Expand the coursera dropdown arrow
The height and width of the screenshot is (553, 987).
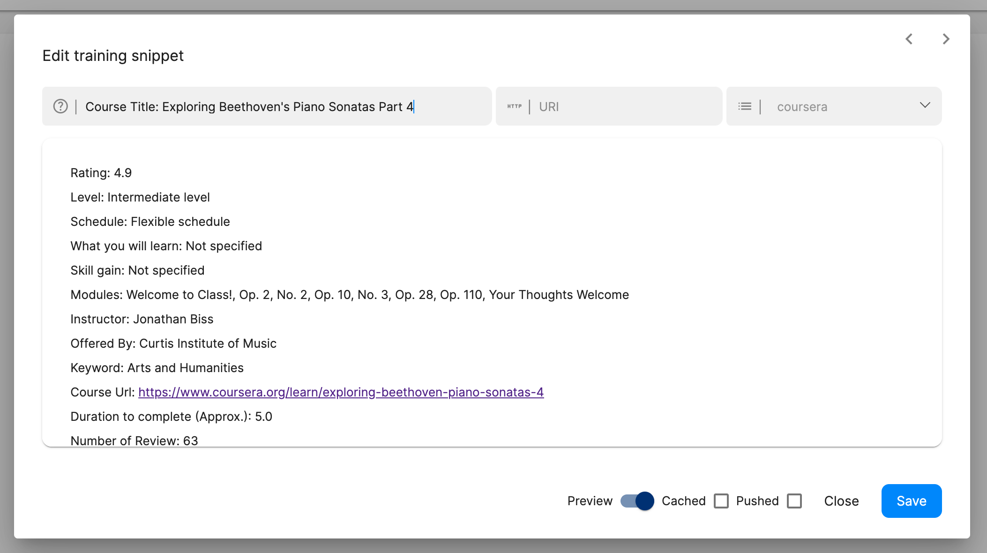(925, 105)
